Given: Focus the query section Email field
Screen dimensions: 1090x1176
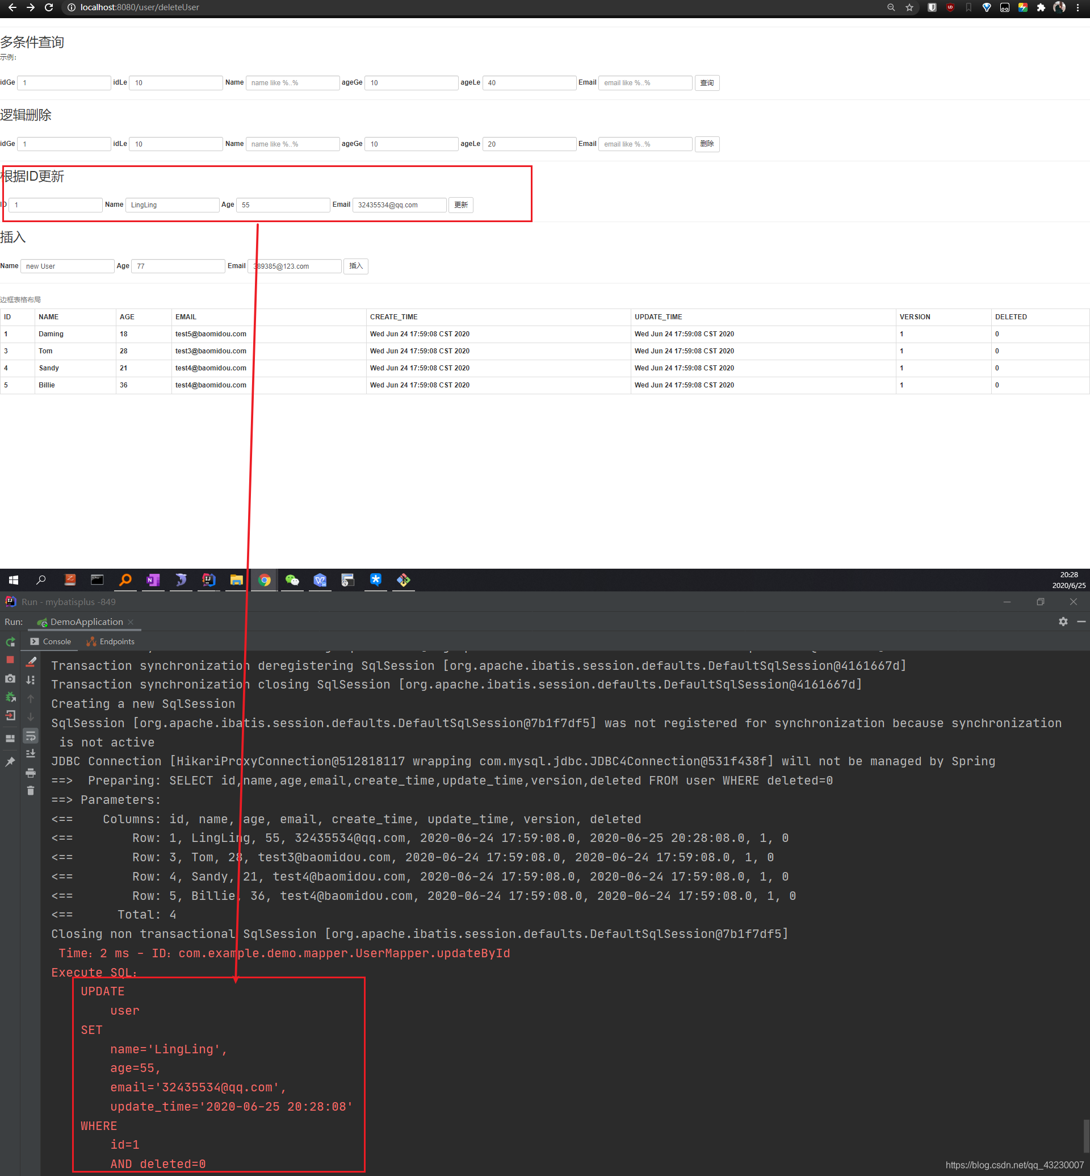Looking at the screenshot, I should 645,82.
